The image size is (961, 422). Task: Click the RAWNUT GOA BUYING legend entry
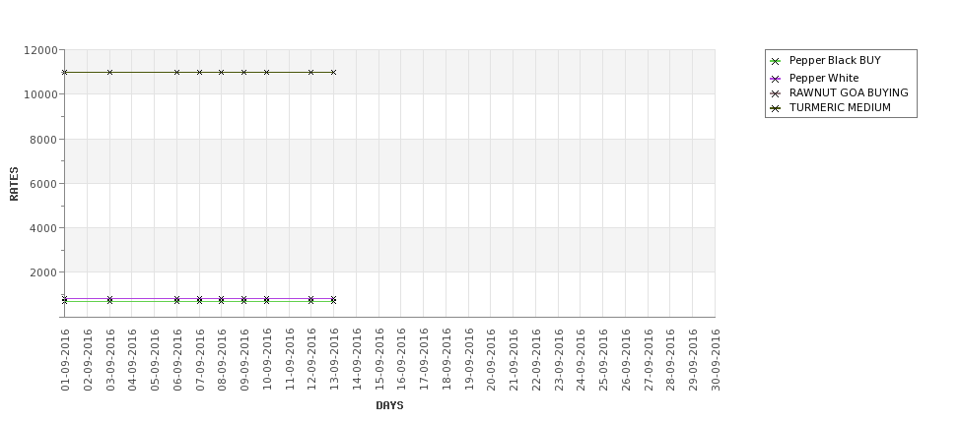(839, 93)
